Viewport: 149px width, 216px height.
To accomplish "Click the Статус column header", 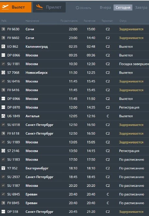I will click(x=123, y=21).
